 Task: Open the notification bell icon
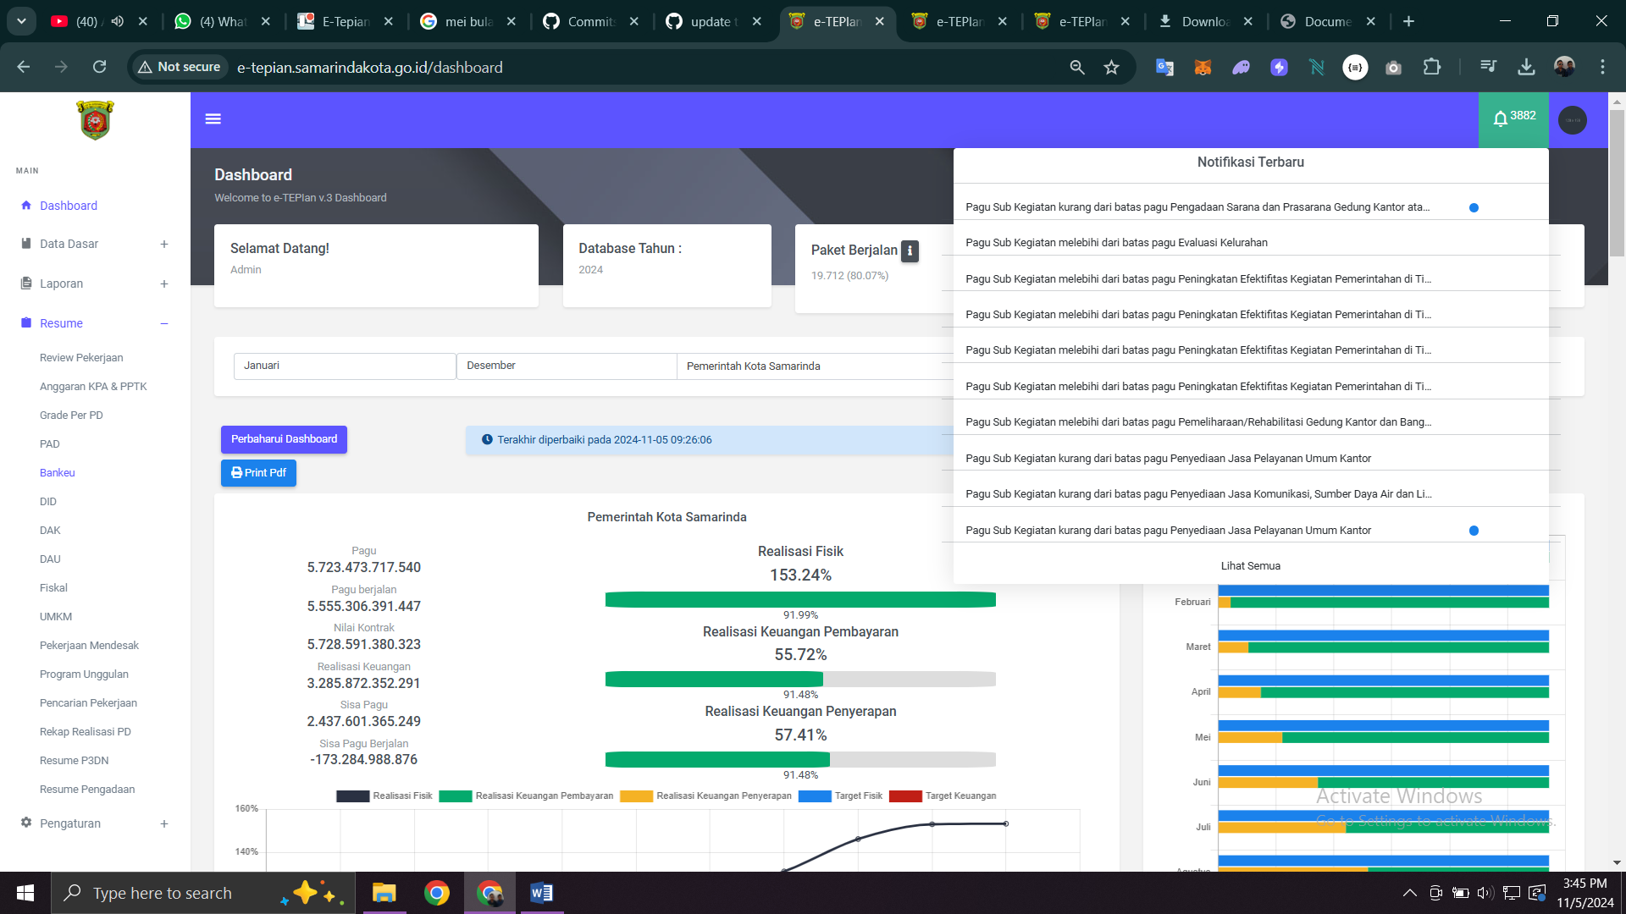pyautogui.click(x=1501, y=119)
